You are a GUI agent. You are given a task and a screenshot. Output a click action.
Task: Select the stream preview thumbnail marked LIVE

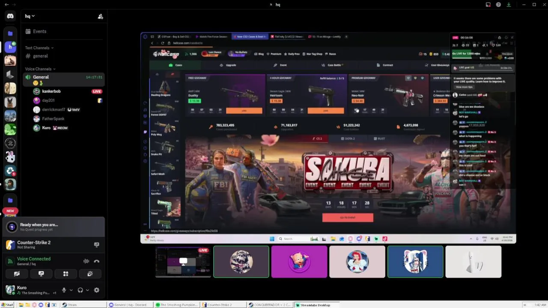(x=183, y=262)
